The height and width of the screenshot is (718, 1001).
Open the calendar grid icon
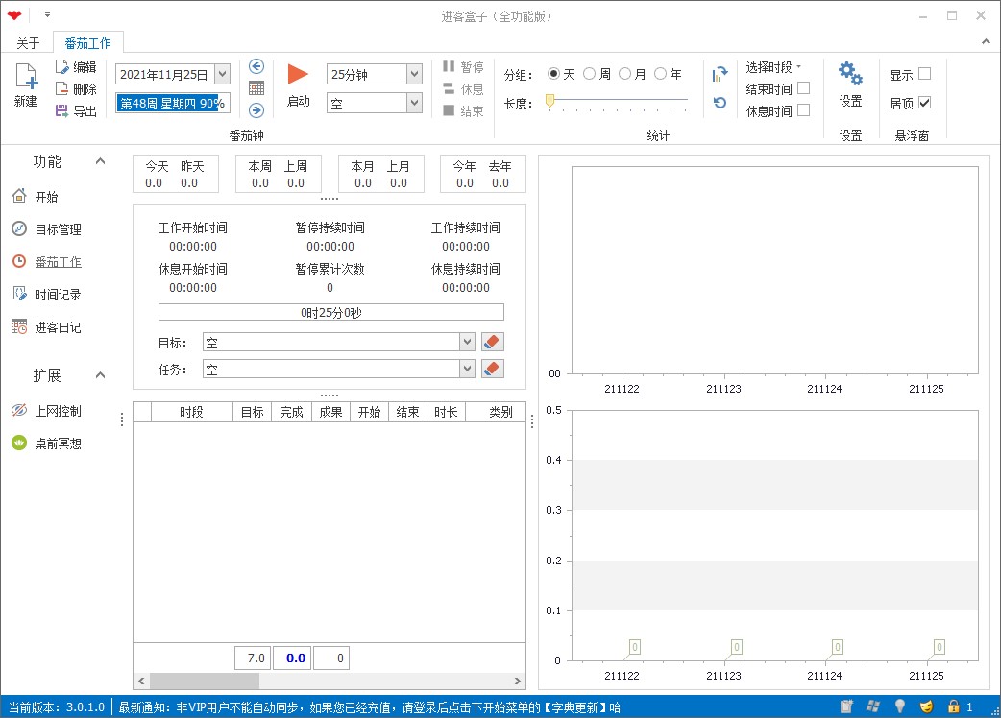click(256, 87)
